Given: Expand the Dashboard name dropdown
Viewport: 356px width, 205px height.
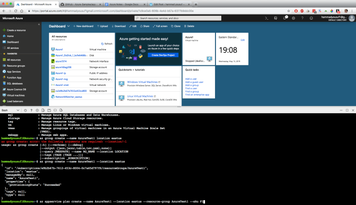Looking at the screenshot, I should pos(68,26).
